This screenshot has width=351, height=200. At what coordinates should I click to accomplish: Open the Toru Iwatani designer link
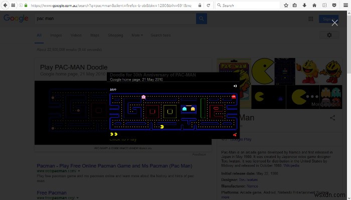[248, 179]
